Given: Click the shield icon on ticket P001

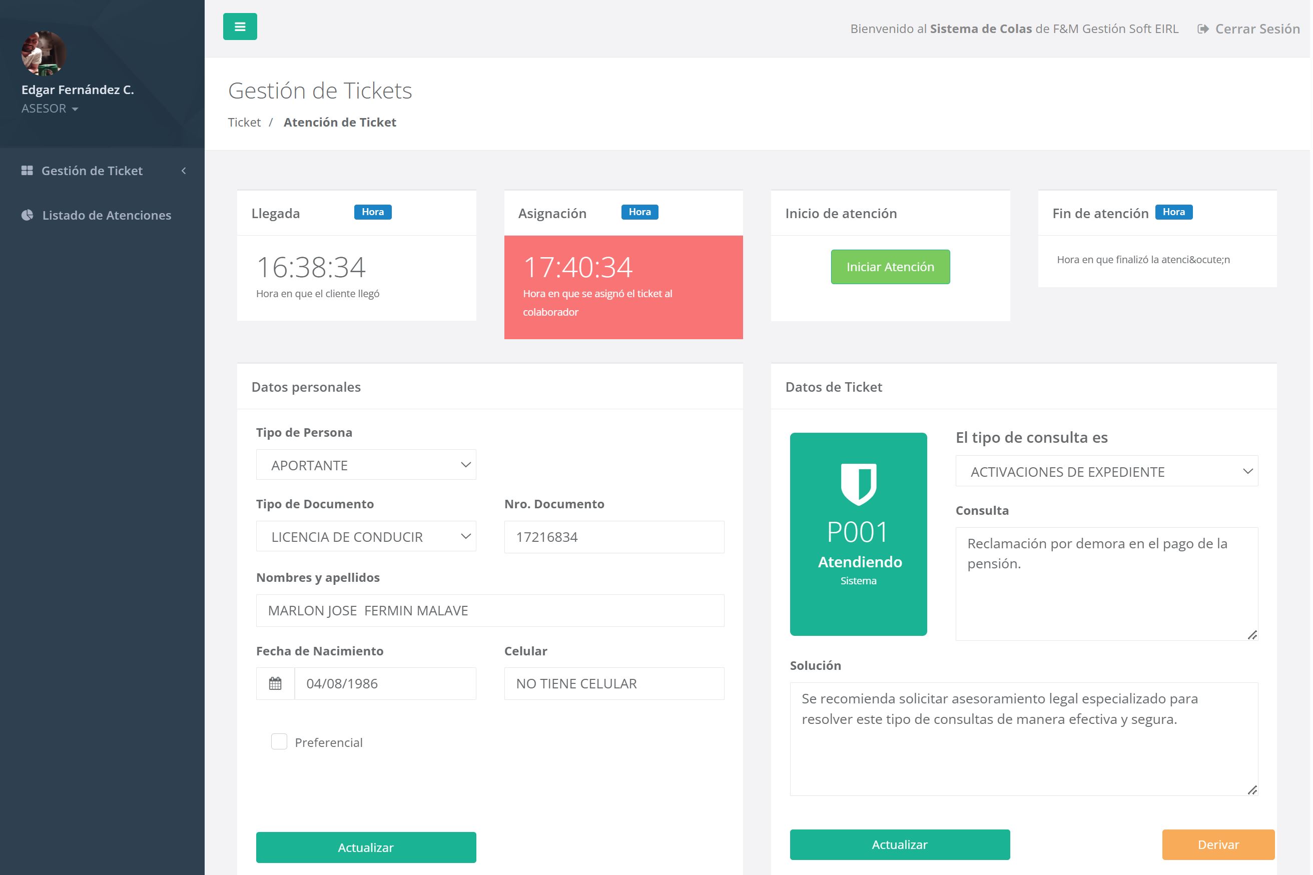Looking at the screenshot, I should 858,484.
